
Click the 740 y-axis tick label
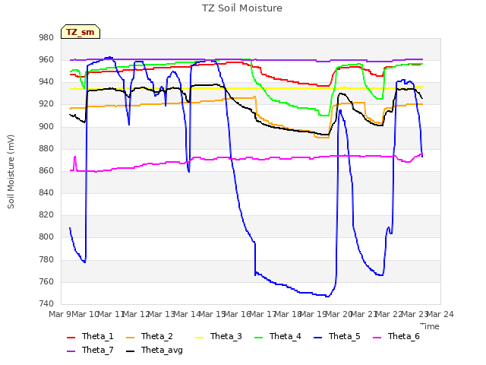click(46, 303)
